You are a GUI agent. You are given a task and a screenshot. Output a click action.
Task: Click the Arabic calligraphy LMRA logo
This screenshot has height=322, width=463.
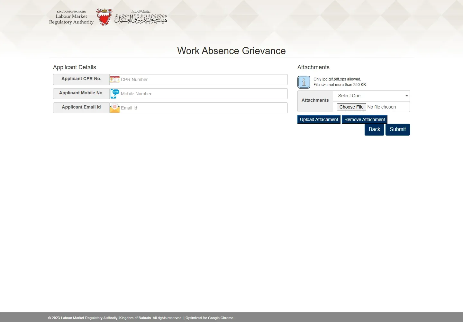pyautogui.click(x=141, y=17)
